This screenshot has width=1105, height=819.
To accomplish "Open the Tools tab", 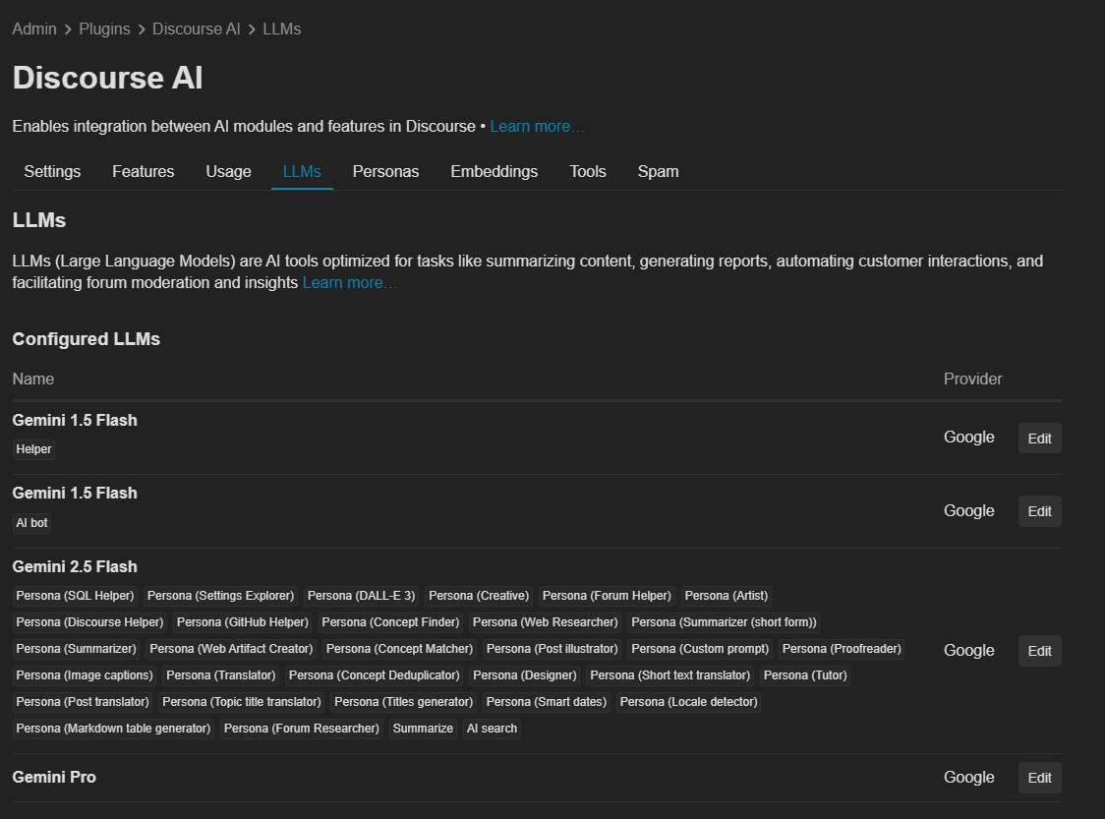I will click(588, 171).
